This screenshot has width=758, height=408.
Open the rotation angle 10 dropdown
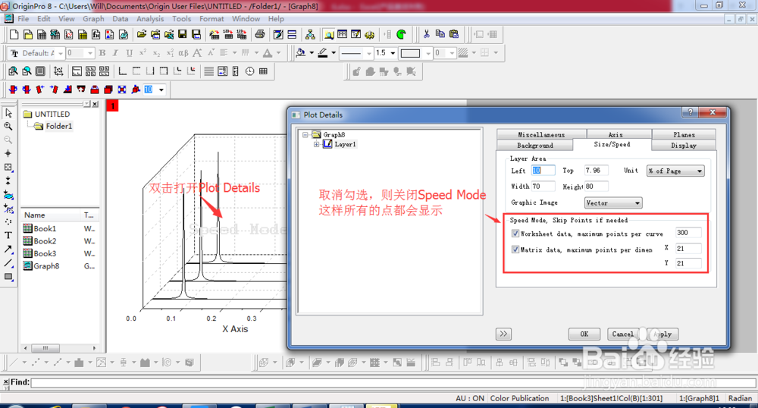[161, 89]
